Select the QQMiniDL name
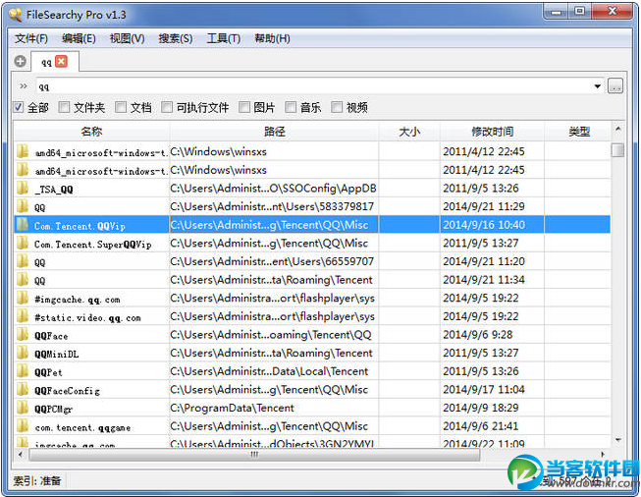Viewport: 641px width, 497px height. (x=56, y=355)
